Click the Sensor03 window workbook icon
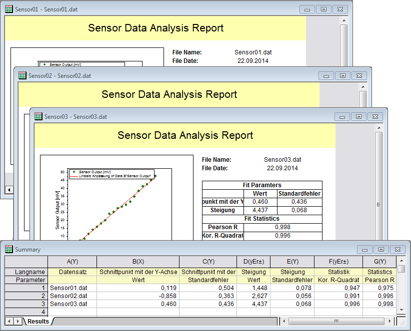This screenshot has width=411, height=331. click(x=38, y=116)
